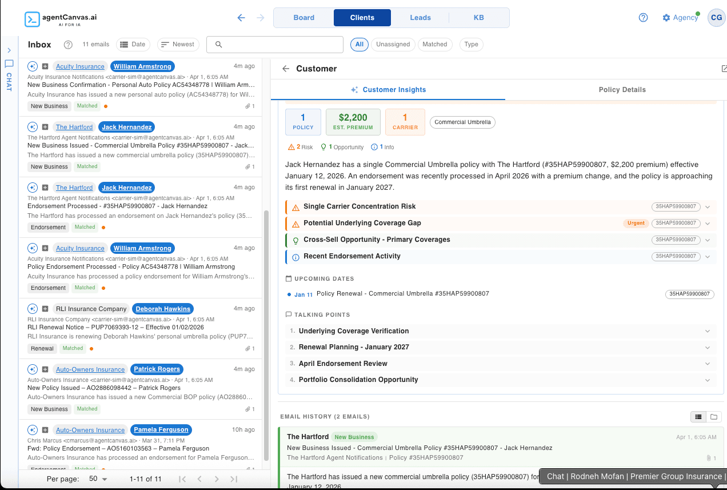Screen dimensions: 727x490
Task: Go to first page of emails
Action: point(182,479)
